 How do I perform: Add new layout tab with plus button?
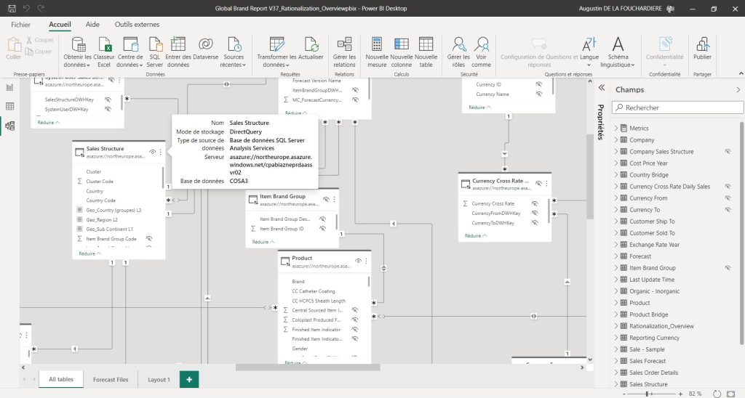[189, 380]
